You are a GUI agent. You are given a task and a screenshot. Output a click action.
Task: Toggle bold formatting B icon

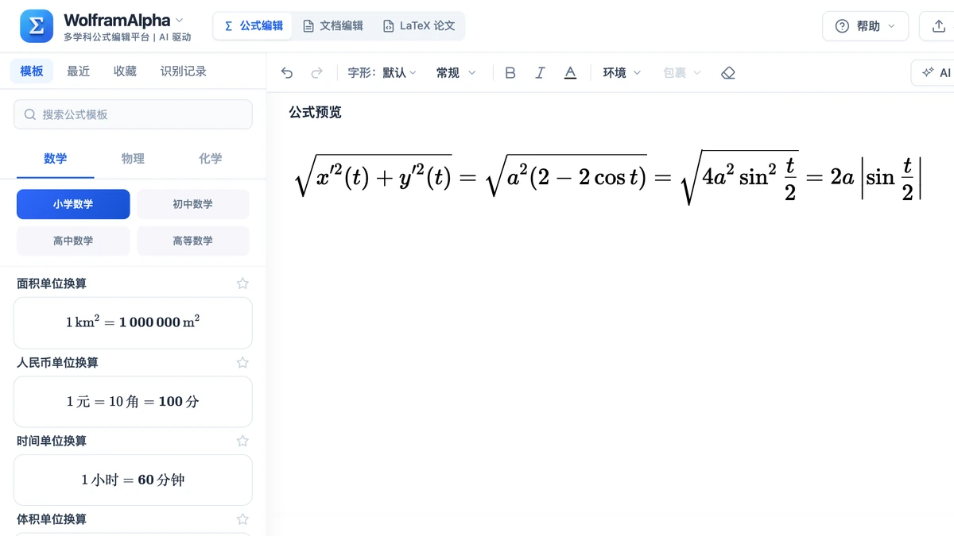pyautogui.click(x=510, y=73)
